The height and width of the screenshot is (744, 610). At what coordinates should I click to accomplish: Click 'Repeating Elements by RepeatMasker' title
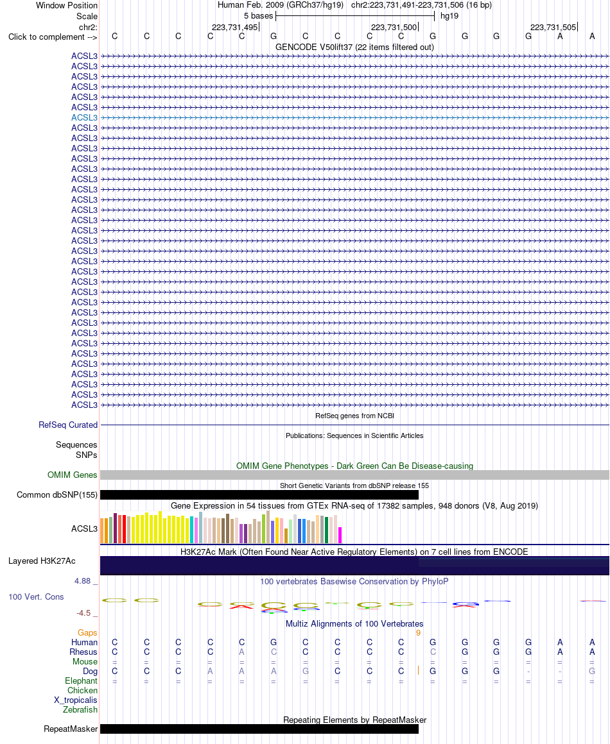pos(354,720)
